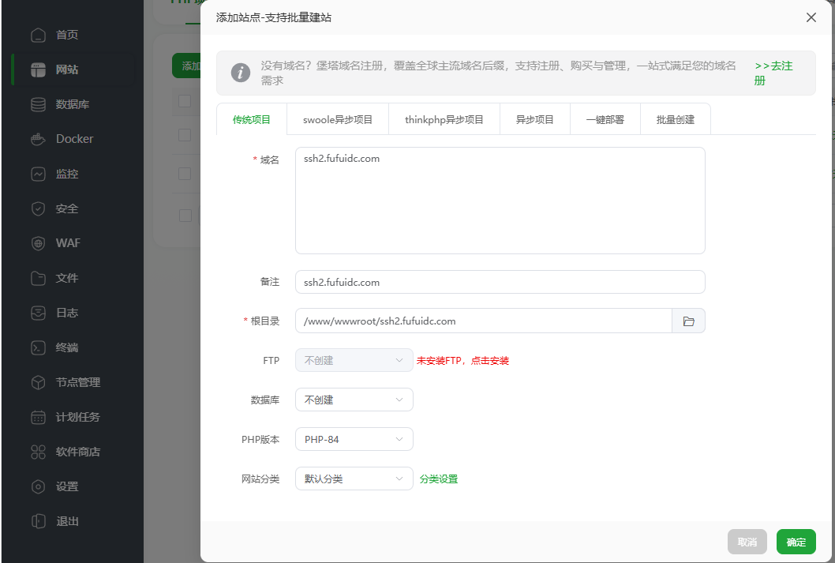Click the 根目录 path field

point(484,321)
